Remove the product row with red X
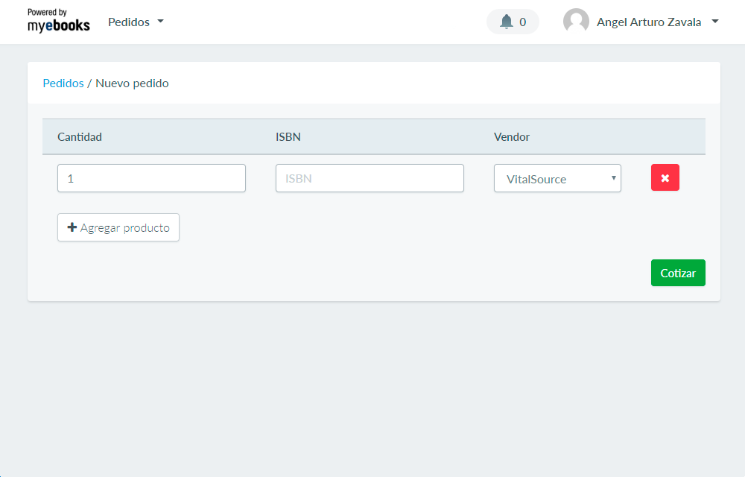Viewport: 745px width, 477px height. 665,178
